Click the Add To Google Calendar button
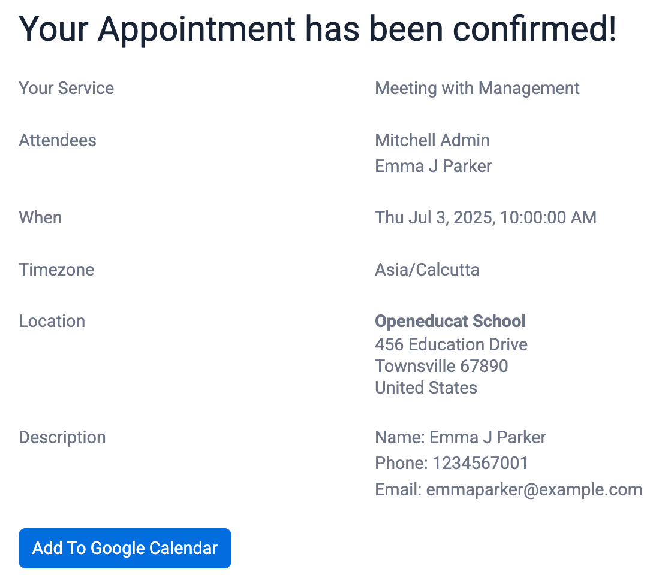Image resolution: width=650 pixels, height=575 pixels. 125,548
